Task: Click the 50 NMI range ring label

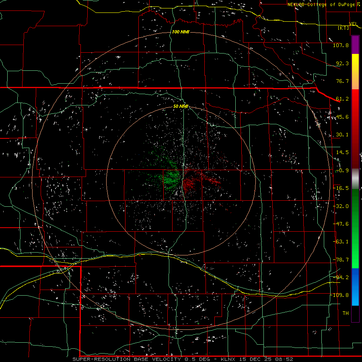Action: (x=181, y=106)
